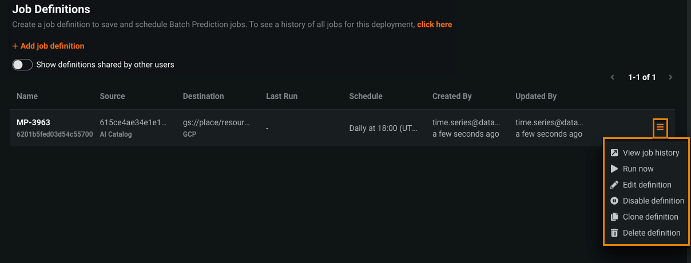The height and width of the screenshot is (263, 691).
Task: Sort by the Name column header
Action: click(x=27, y=96)
